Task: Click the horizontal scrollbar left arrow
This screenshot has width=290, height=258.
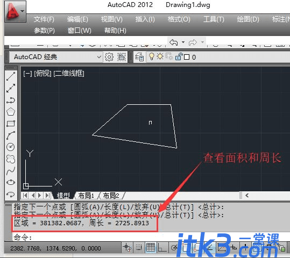Action: click(x=247, y=195)
